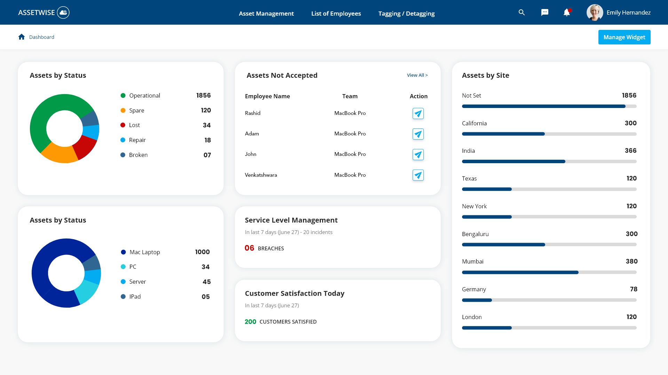668x375 pixels.
Task: Click the home icon beside Dashboard
Action: [22, 37]
